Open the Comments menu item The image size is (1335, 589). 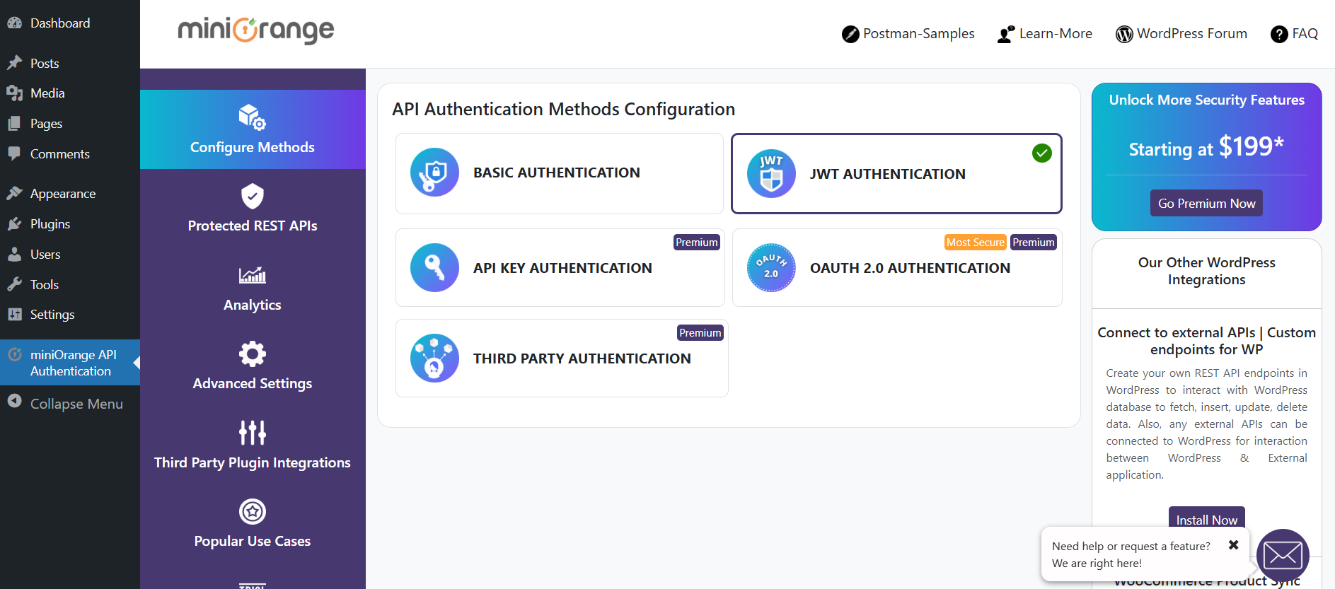(x=70, y=153)
